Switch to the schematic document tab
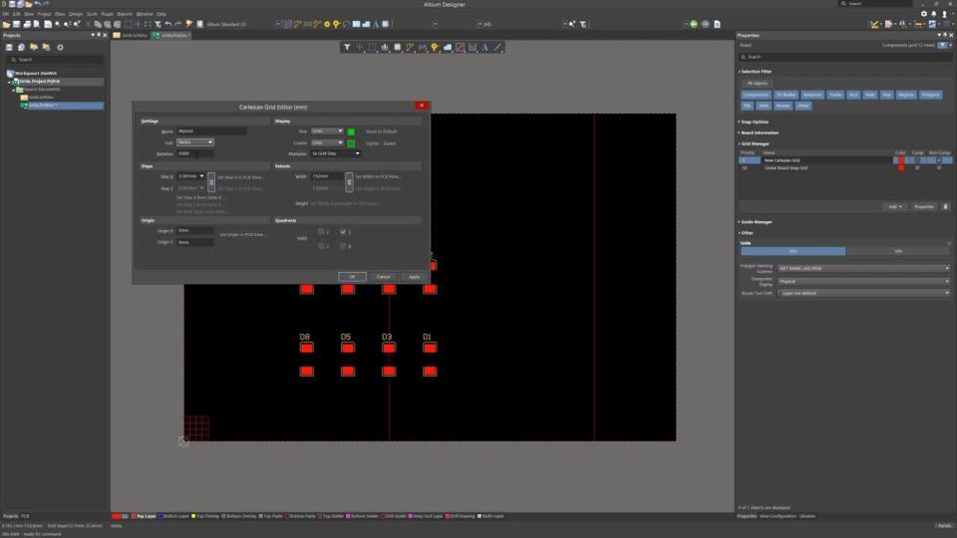 131,36
